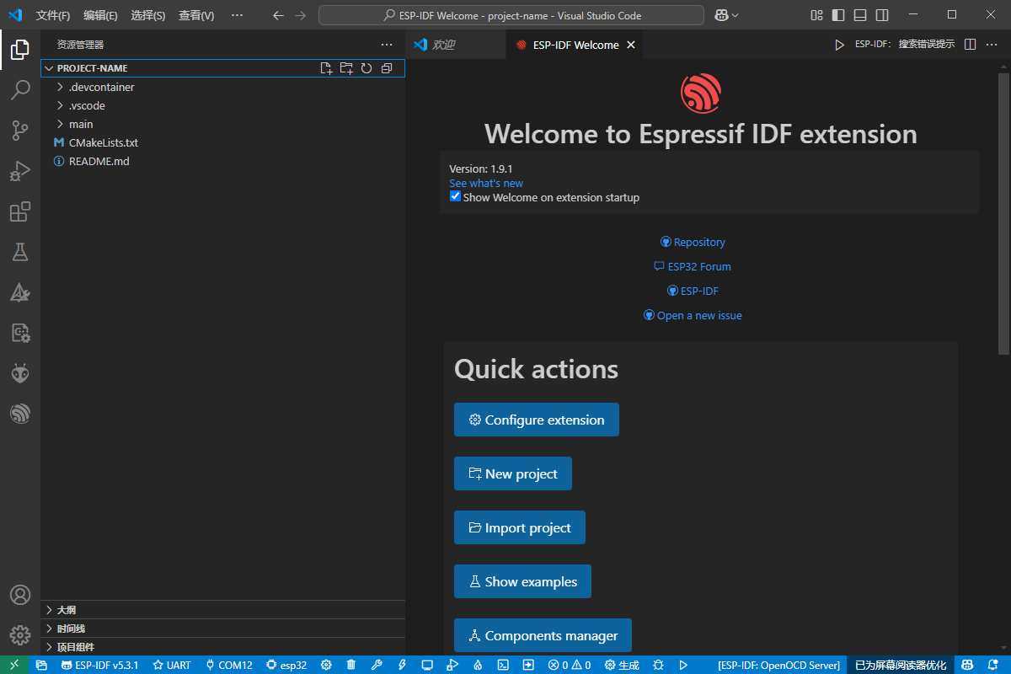Close the ESP-IDF Welcome tab
The image size is (1011, 674).
pyautogui.click(x=631, y=45)
